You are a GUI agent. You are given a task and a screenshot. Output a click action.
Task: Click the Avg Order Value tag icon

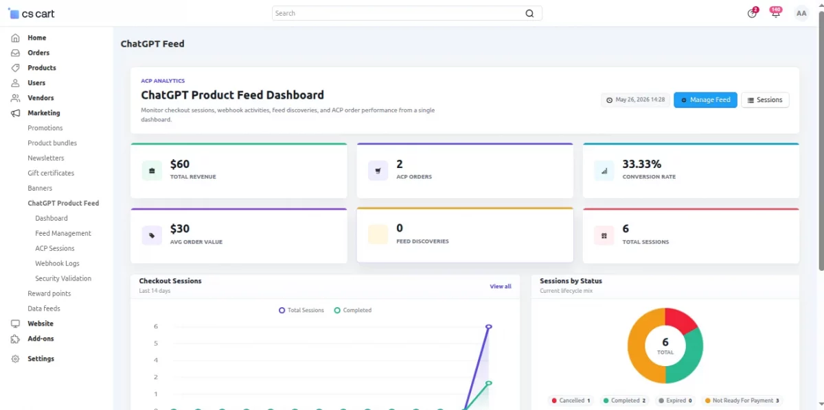(x=152, y=235)
